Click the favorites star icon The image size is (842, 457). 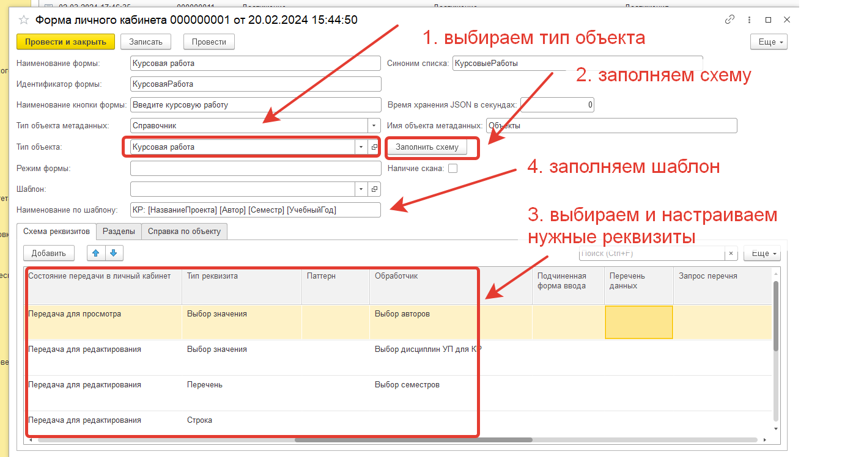point(24,20)
